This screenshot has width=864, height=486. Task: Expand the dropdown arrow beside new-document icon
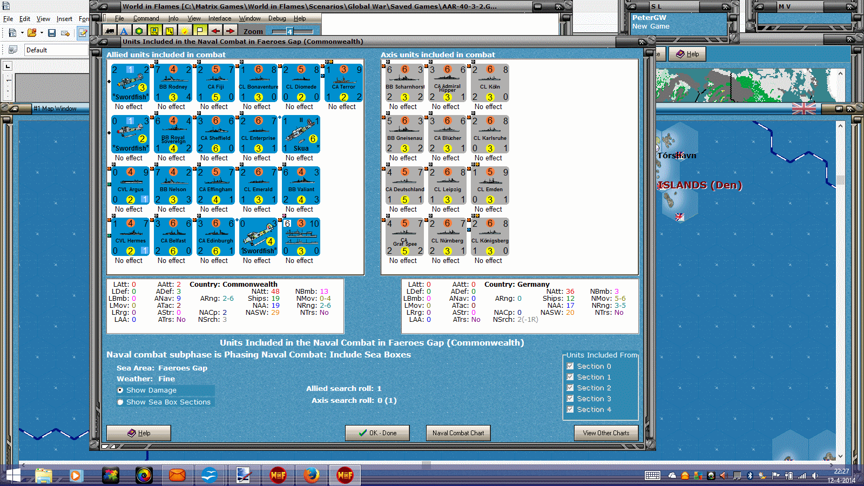click(x=22, y=33)
